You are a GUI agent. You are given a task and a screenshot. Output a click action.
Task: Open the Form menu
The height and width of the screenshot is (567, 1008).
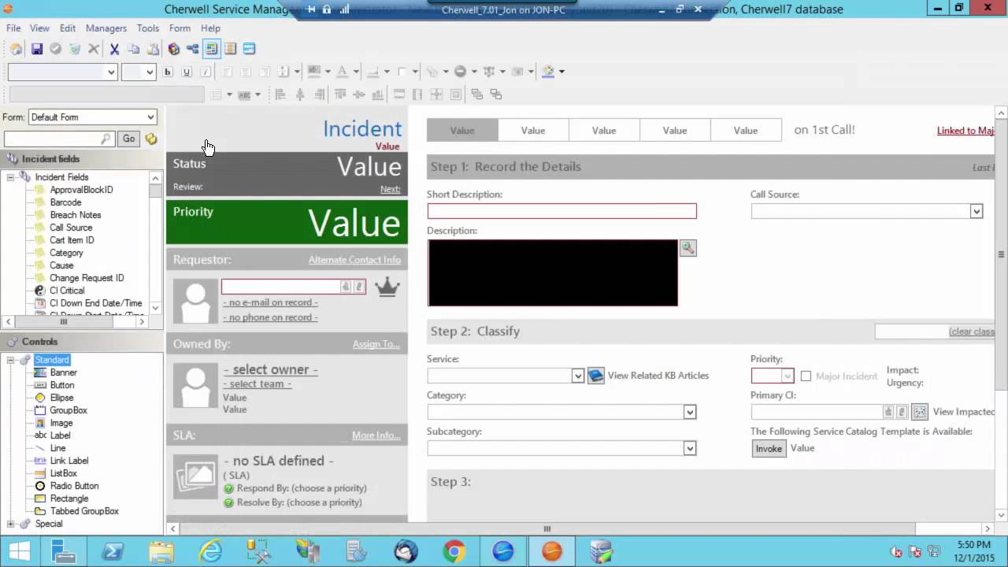coord(180,28)
